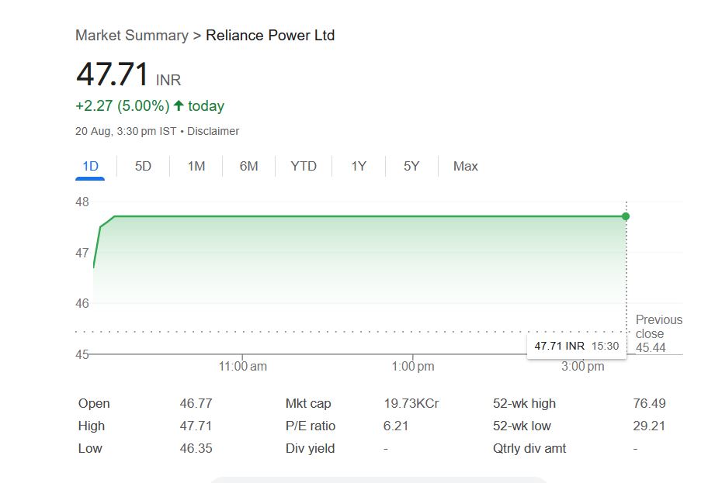Show the 6M price chart
Viewport: 715px width, 483px height.
pyautogui.click(x=248, y=166)
